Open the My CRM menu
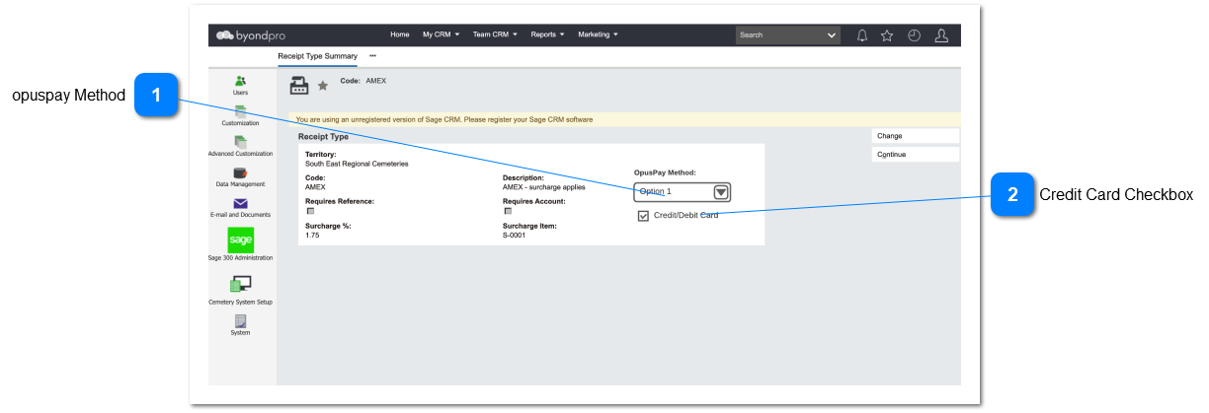This screenshot has height=413, width=1209. pos(442,34)
